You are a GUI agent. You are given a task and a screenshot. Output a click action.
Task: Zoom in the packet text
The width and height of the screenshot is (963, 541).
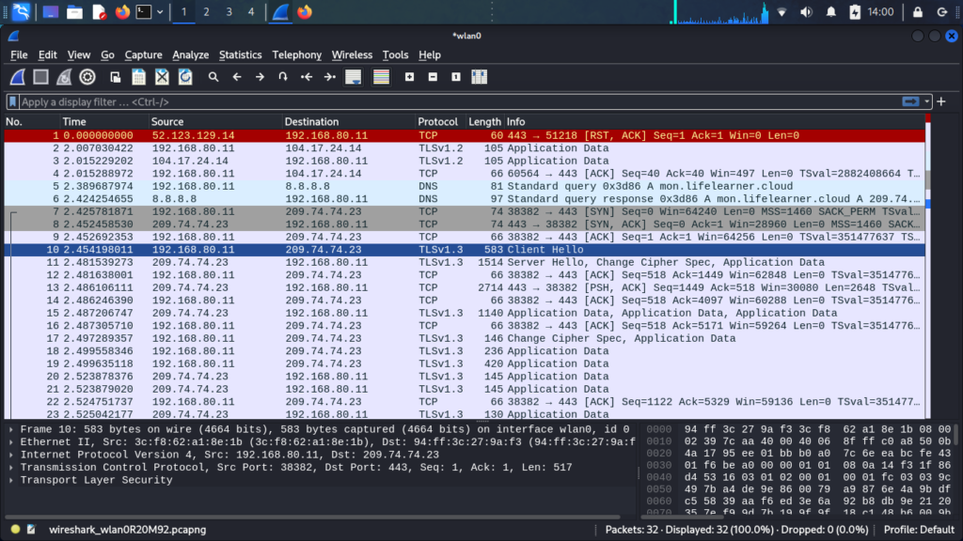[x=410, y=77]
